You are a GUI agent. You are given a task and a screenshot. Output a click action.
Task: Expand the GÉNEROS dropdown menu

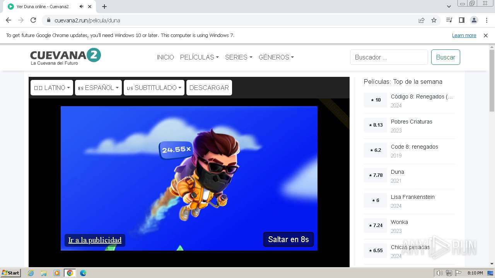point(276,57)
